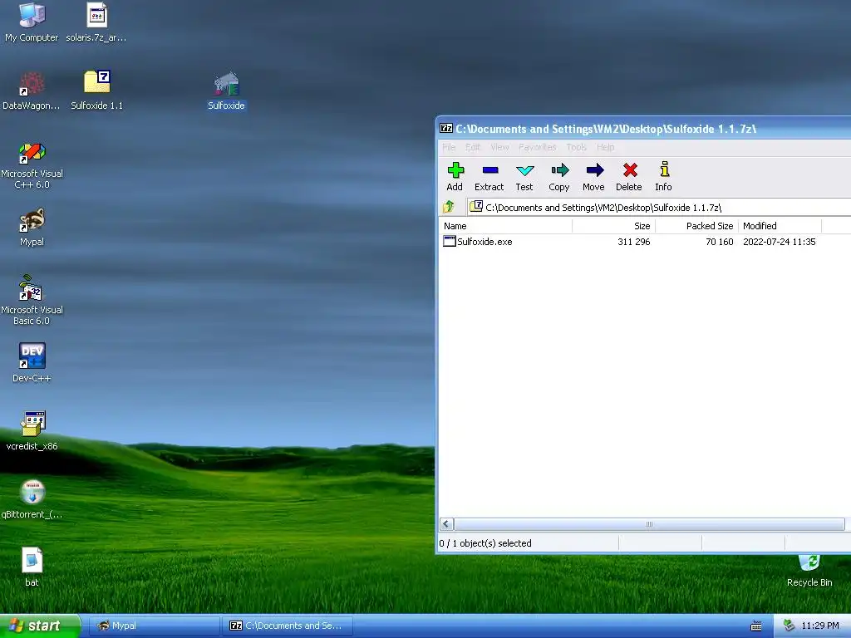Viewport: 851px width, 638px height.
Task: Click the network tray icon by clock
Action: click(x=789, y=626)
